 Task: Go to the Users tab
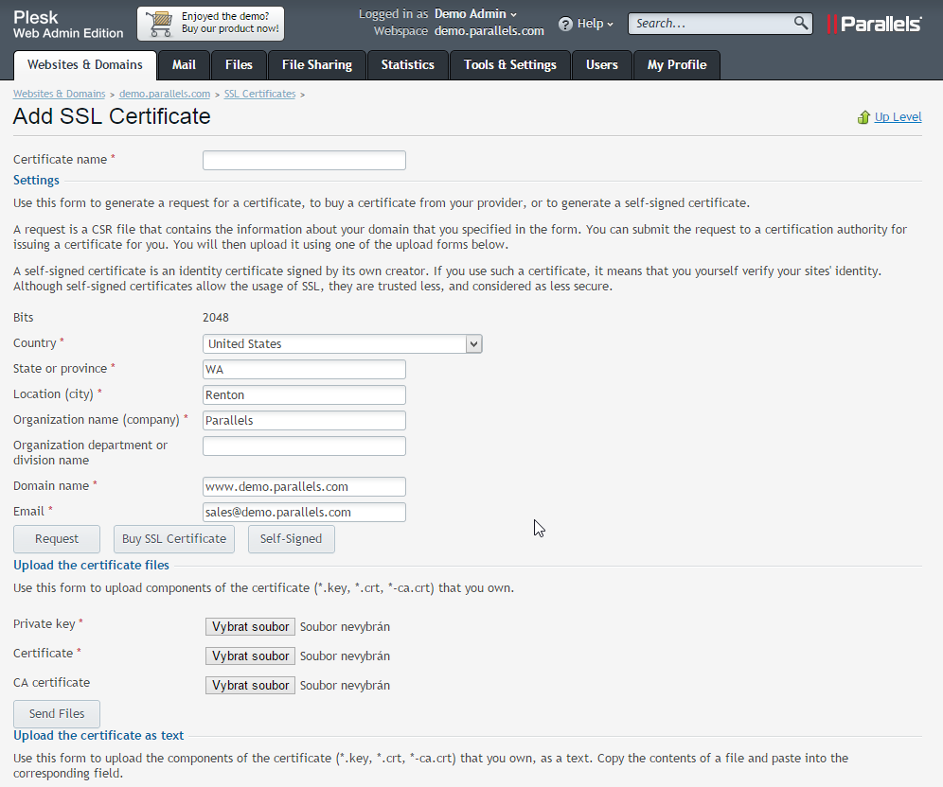(x=602, y=65)
